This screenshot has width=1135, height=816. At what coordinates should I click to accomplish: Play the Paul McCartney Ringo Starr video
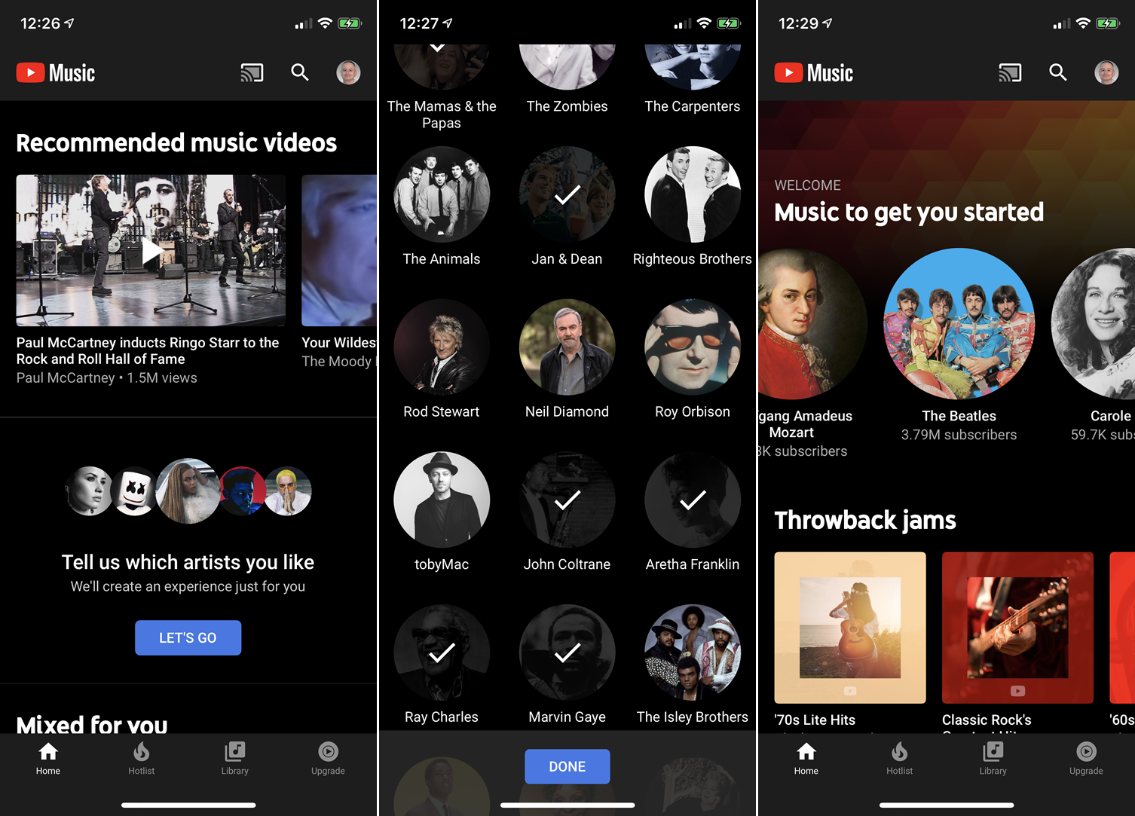(151, 251)
